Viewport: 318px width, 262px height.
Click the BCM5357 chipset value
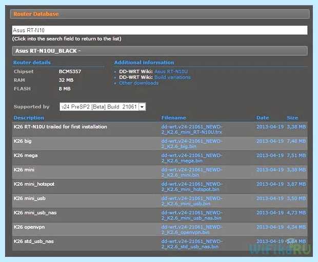point(70,72)
